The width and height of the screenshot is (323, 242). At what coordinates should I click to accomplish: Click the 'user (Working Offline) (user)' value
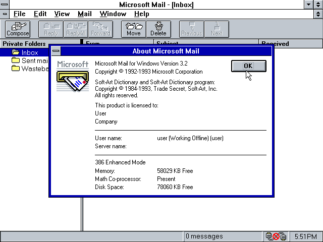[190, 138]
